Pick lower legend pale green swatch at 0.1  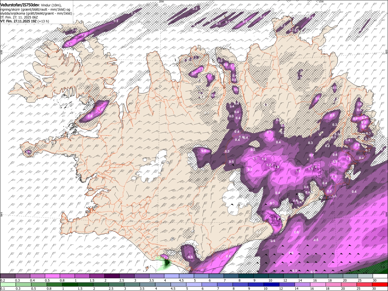tap(8, 284)
